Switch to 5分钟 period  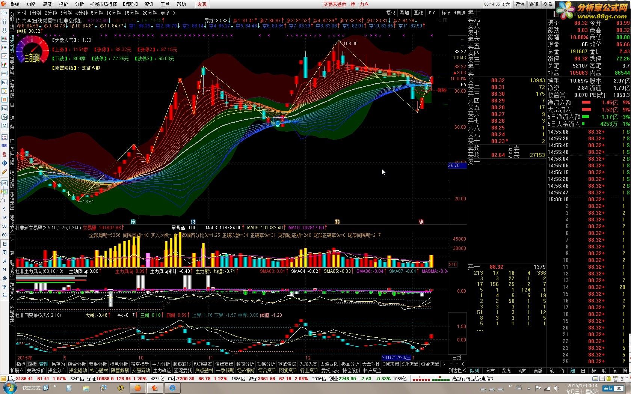tap(97, 13)
